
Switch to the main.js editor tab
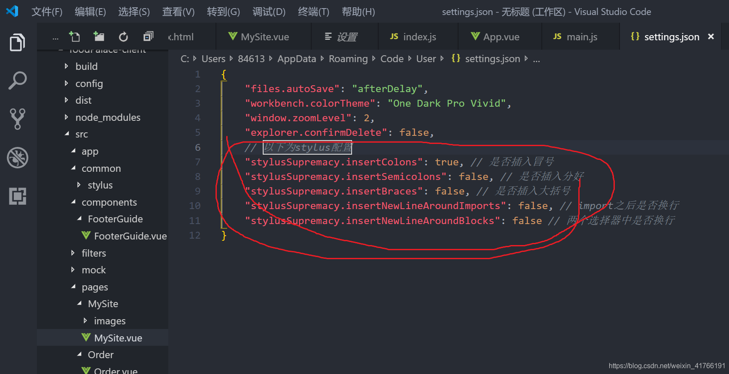pos(581,37)
